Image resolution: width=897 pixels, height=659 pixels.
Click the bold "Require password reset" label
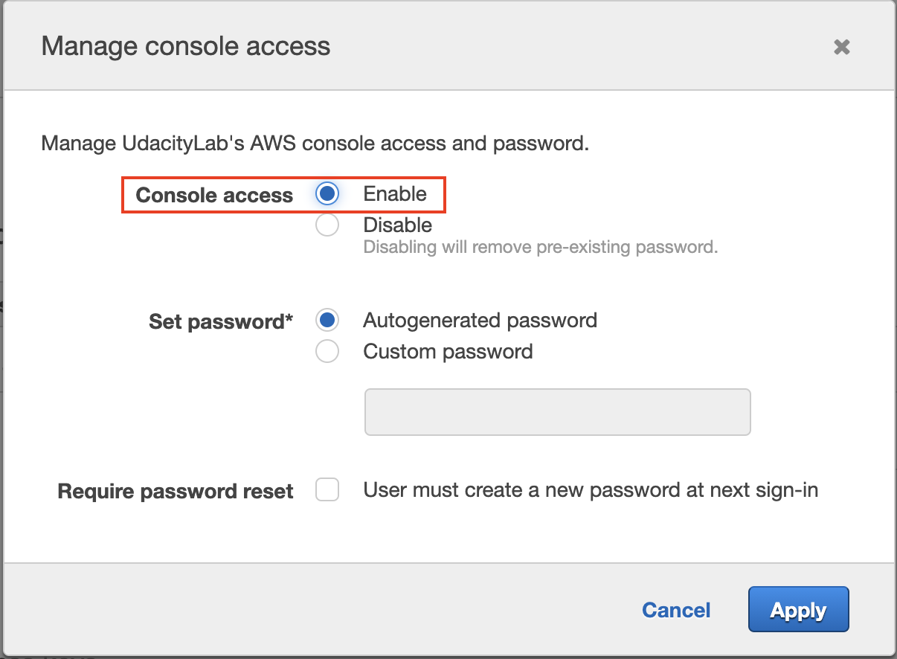(x=176, y=492)
